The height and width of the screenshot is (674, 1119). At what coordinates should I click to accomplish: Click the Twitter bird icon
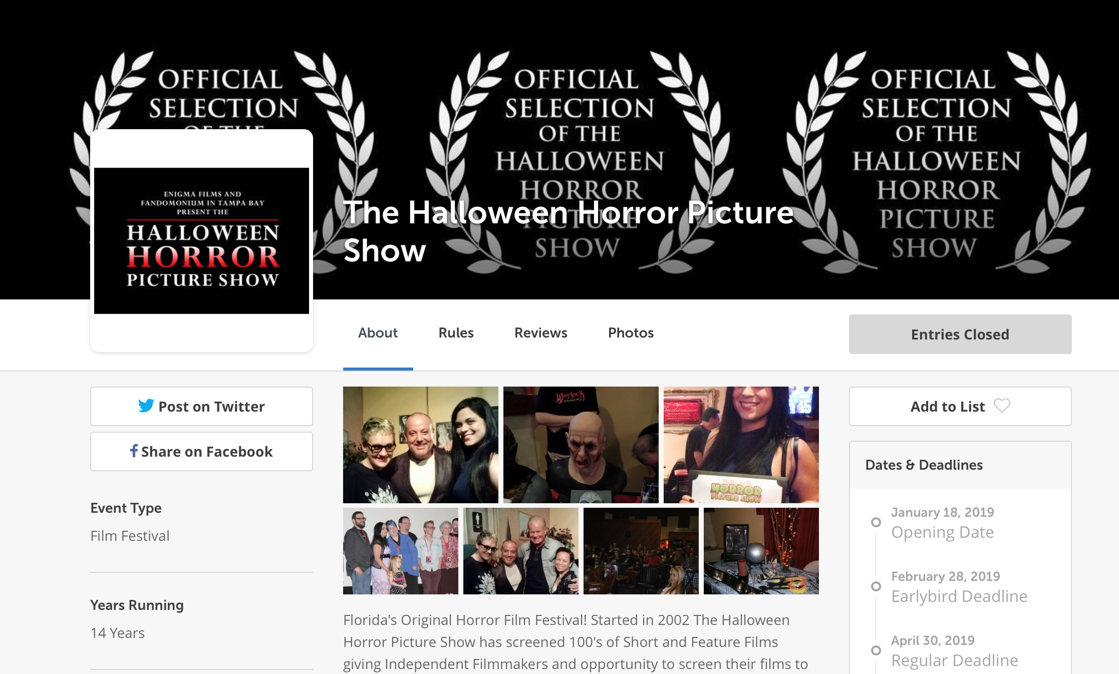coord(146,406)
